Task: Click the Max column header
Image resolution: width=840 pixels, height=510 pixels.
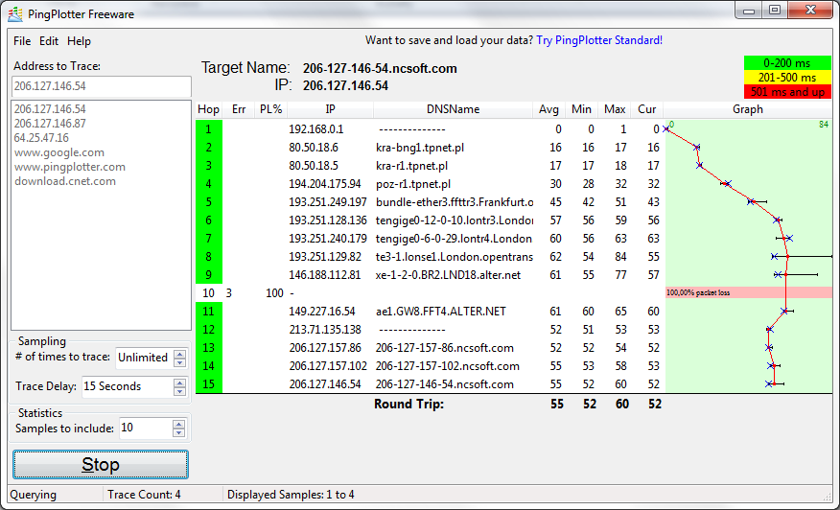Action: (615, 109)
